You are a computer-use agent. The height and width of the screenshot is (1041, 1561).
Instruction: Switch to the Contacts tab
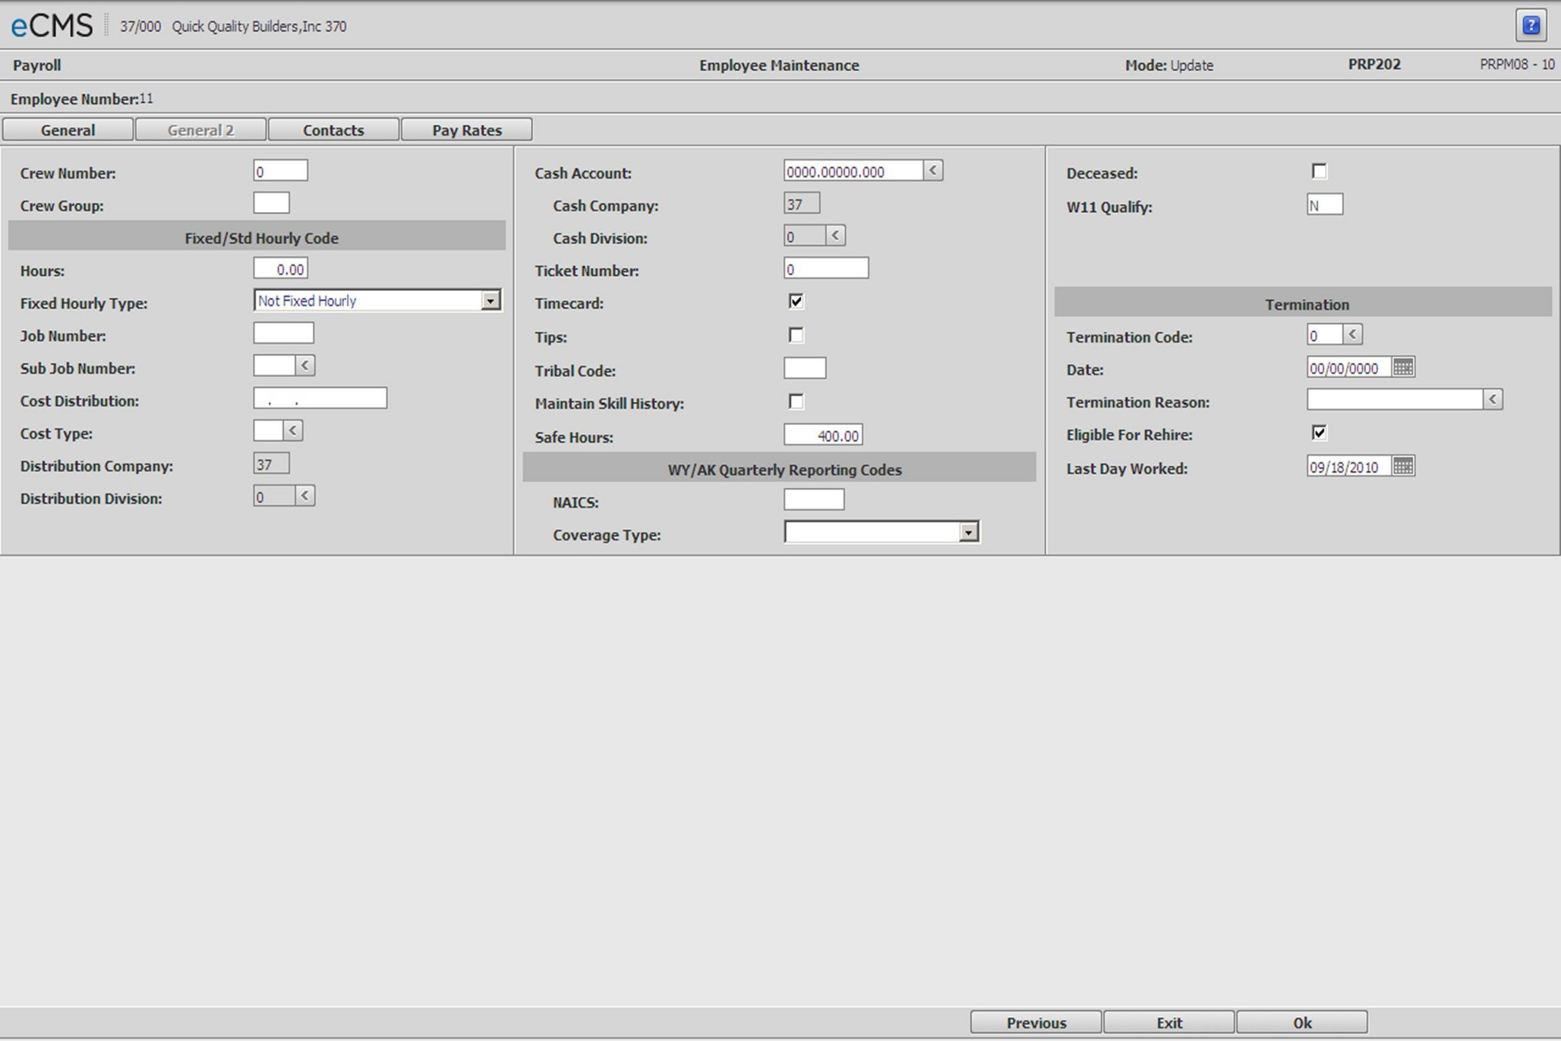pos(333,130)
